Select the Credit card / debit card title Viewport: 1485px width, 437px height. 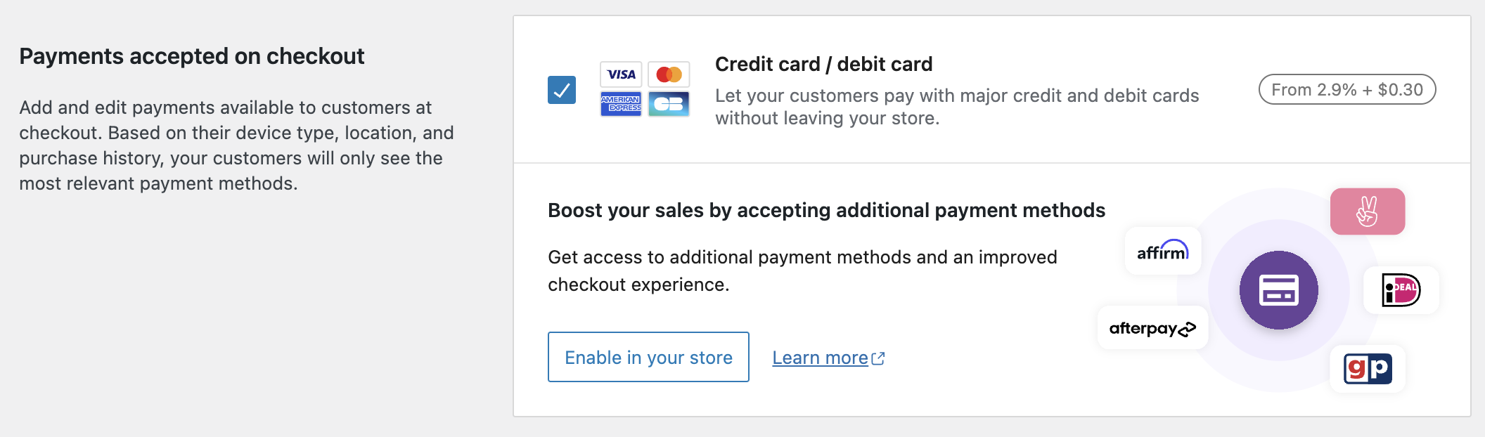(823, 64)
